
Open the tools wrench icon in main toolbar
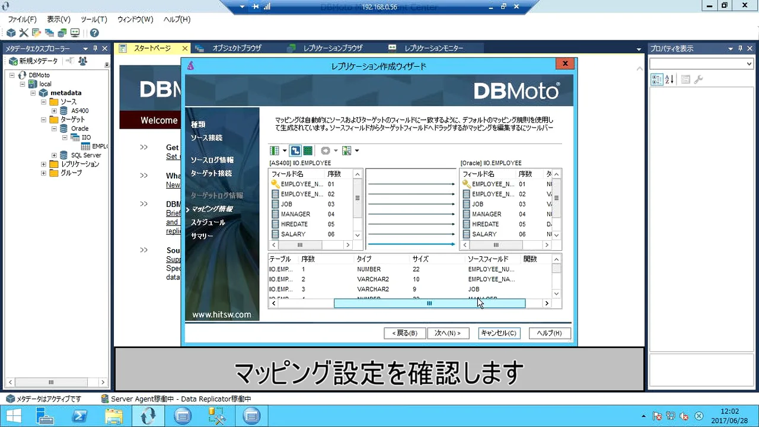pyautogui.click(x=24, y=33)
